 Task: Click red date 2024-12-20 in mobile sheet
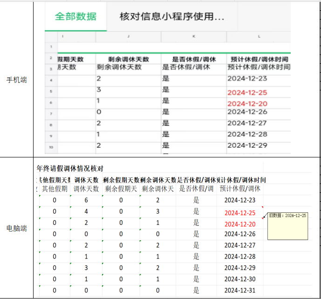click(247, 104)
